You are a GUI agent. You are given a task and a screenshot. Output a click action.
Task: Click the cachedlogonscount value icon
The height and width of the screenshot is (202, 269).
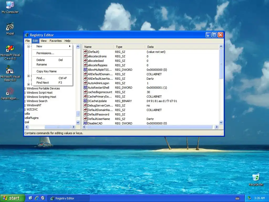pyautogui.click(x=85, y=92)
